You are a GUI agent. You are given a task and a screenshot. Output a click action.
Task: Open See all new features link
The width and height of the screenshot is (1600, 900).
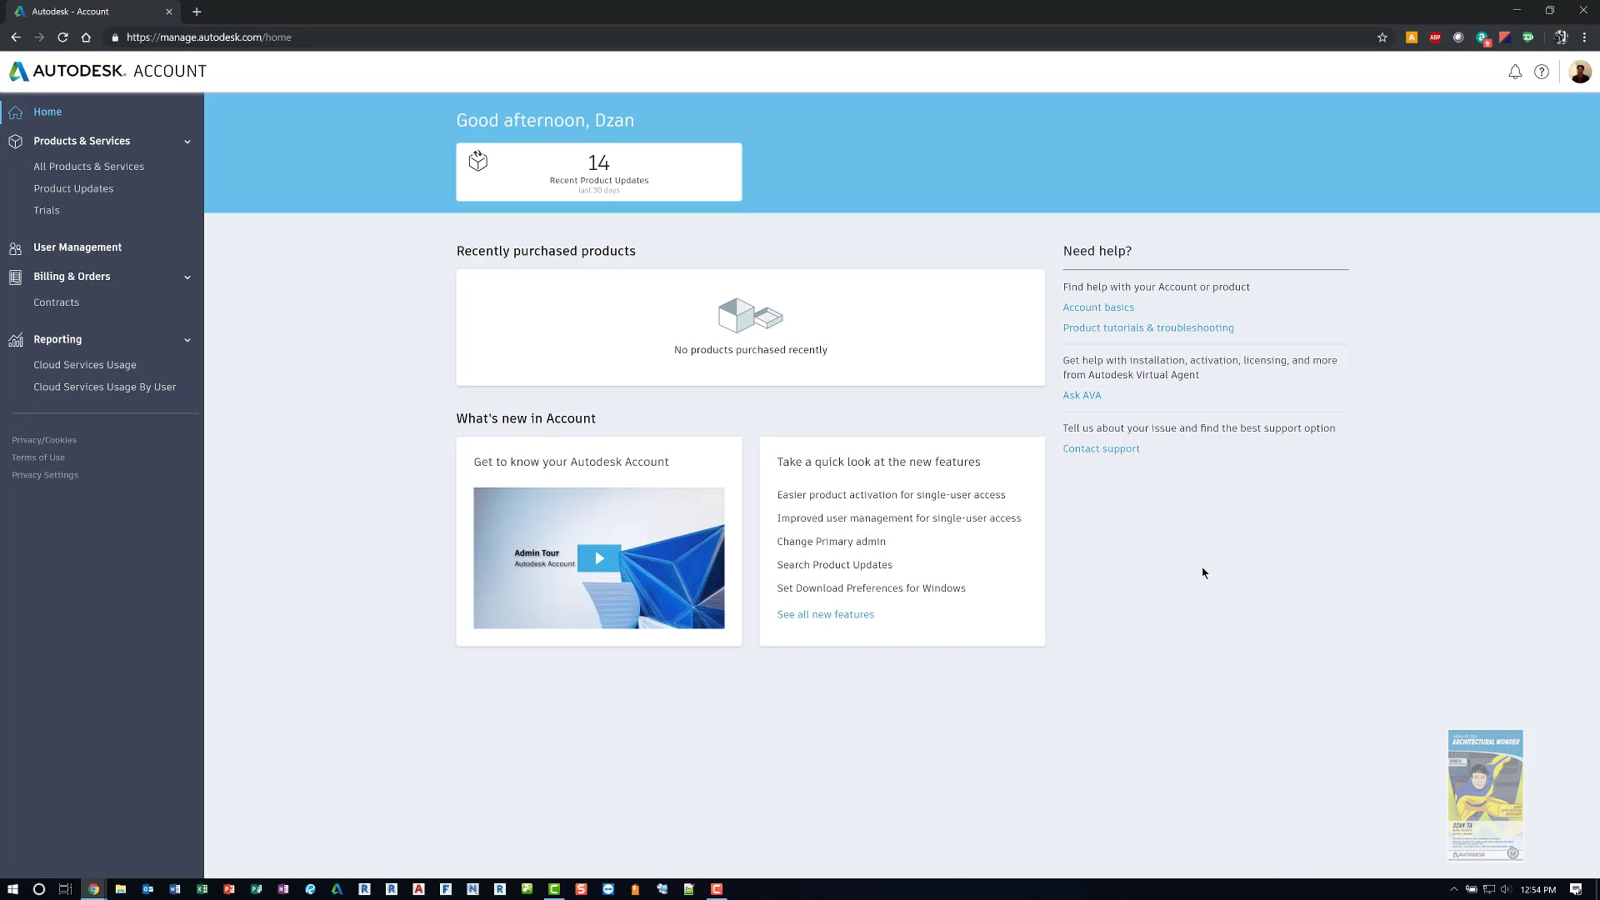825,614
